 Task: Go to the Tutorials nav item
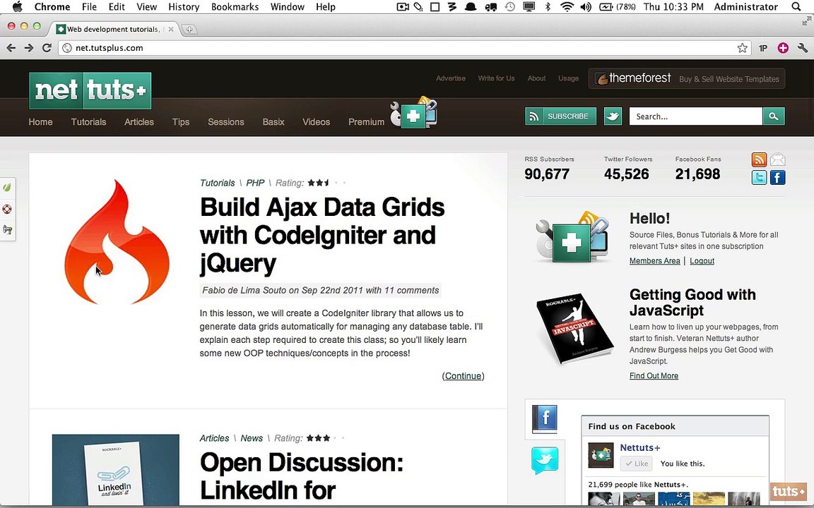click(x=88, y=122)
